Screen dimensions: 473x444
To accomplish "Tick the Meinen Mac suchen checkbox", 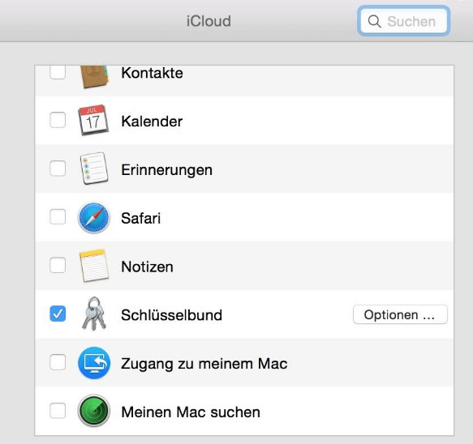I will [x=58, y=411].
